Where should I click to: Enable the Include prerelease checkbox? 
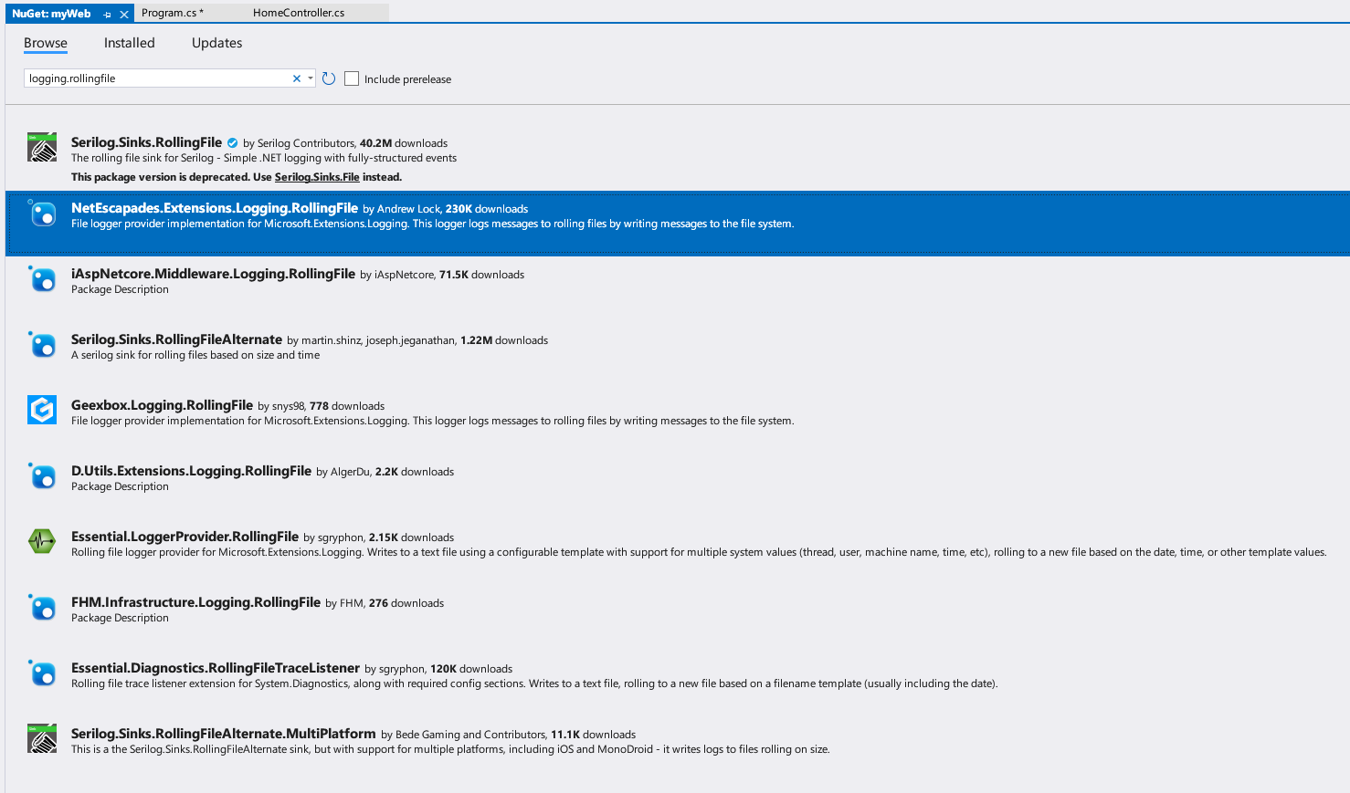tap(352, 78)
